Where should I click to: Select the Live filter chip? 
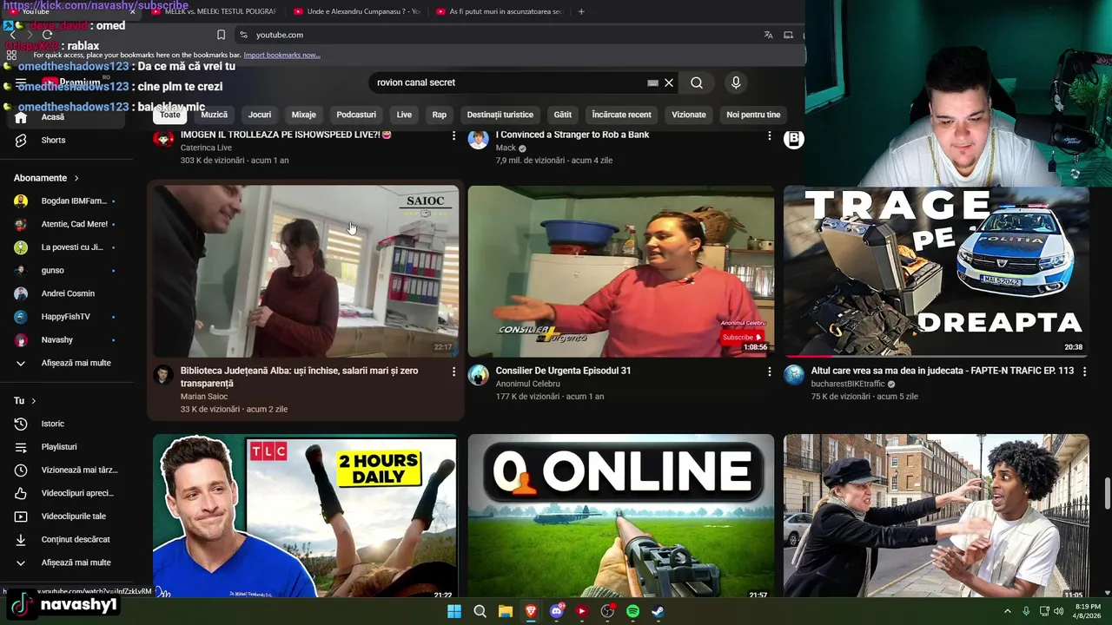coord(404,115)
